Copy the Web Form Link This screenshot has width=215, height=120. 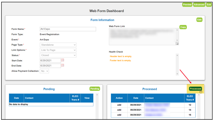point(183,27)
